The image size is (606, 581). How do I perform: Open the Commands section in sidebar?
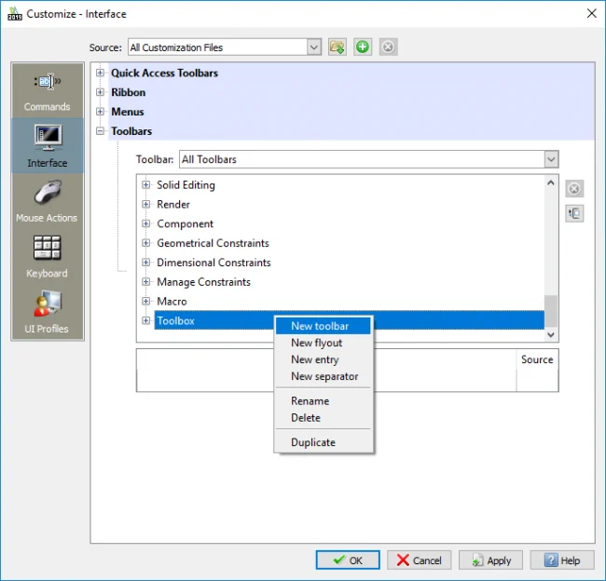48,91
